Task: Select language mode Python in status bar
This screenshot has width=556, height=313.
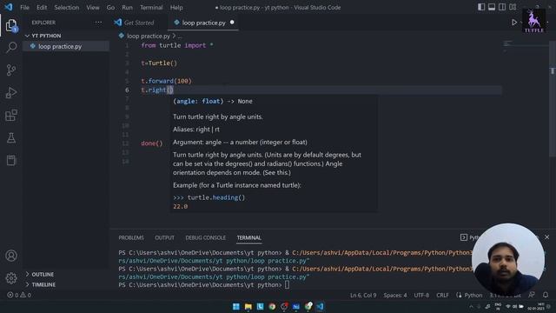Action: [x=473, y=295]
